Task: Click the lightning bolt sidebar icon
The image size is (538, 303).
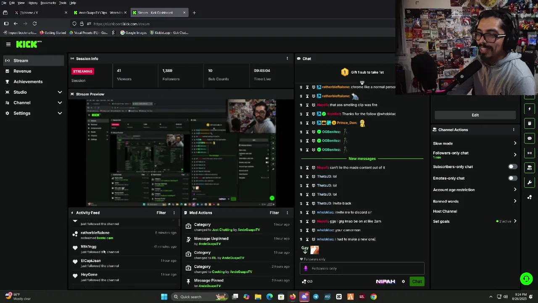Action: click(530, 109)
